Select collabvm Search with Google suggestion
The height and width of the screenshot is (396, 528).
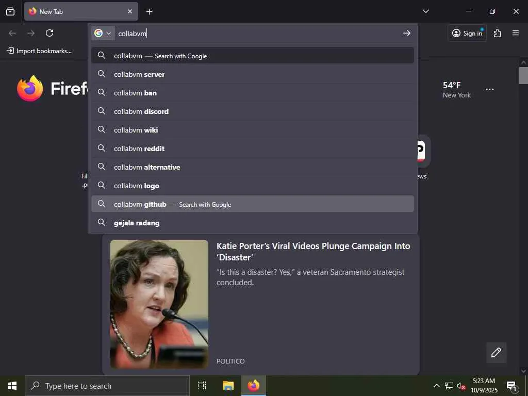[253, 56]
